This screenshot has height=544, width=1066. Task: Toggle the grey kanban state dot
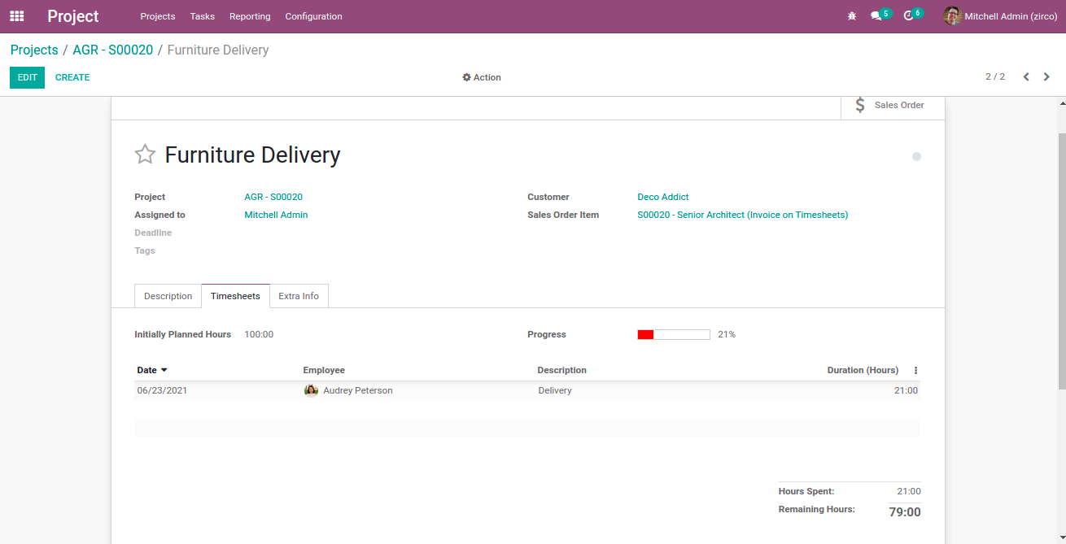pos(916,156)
